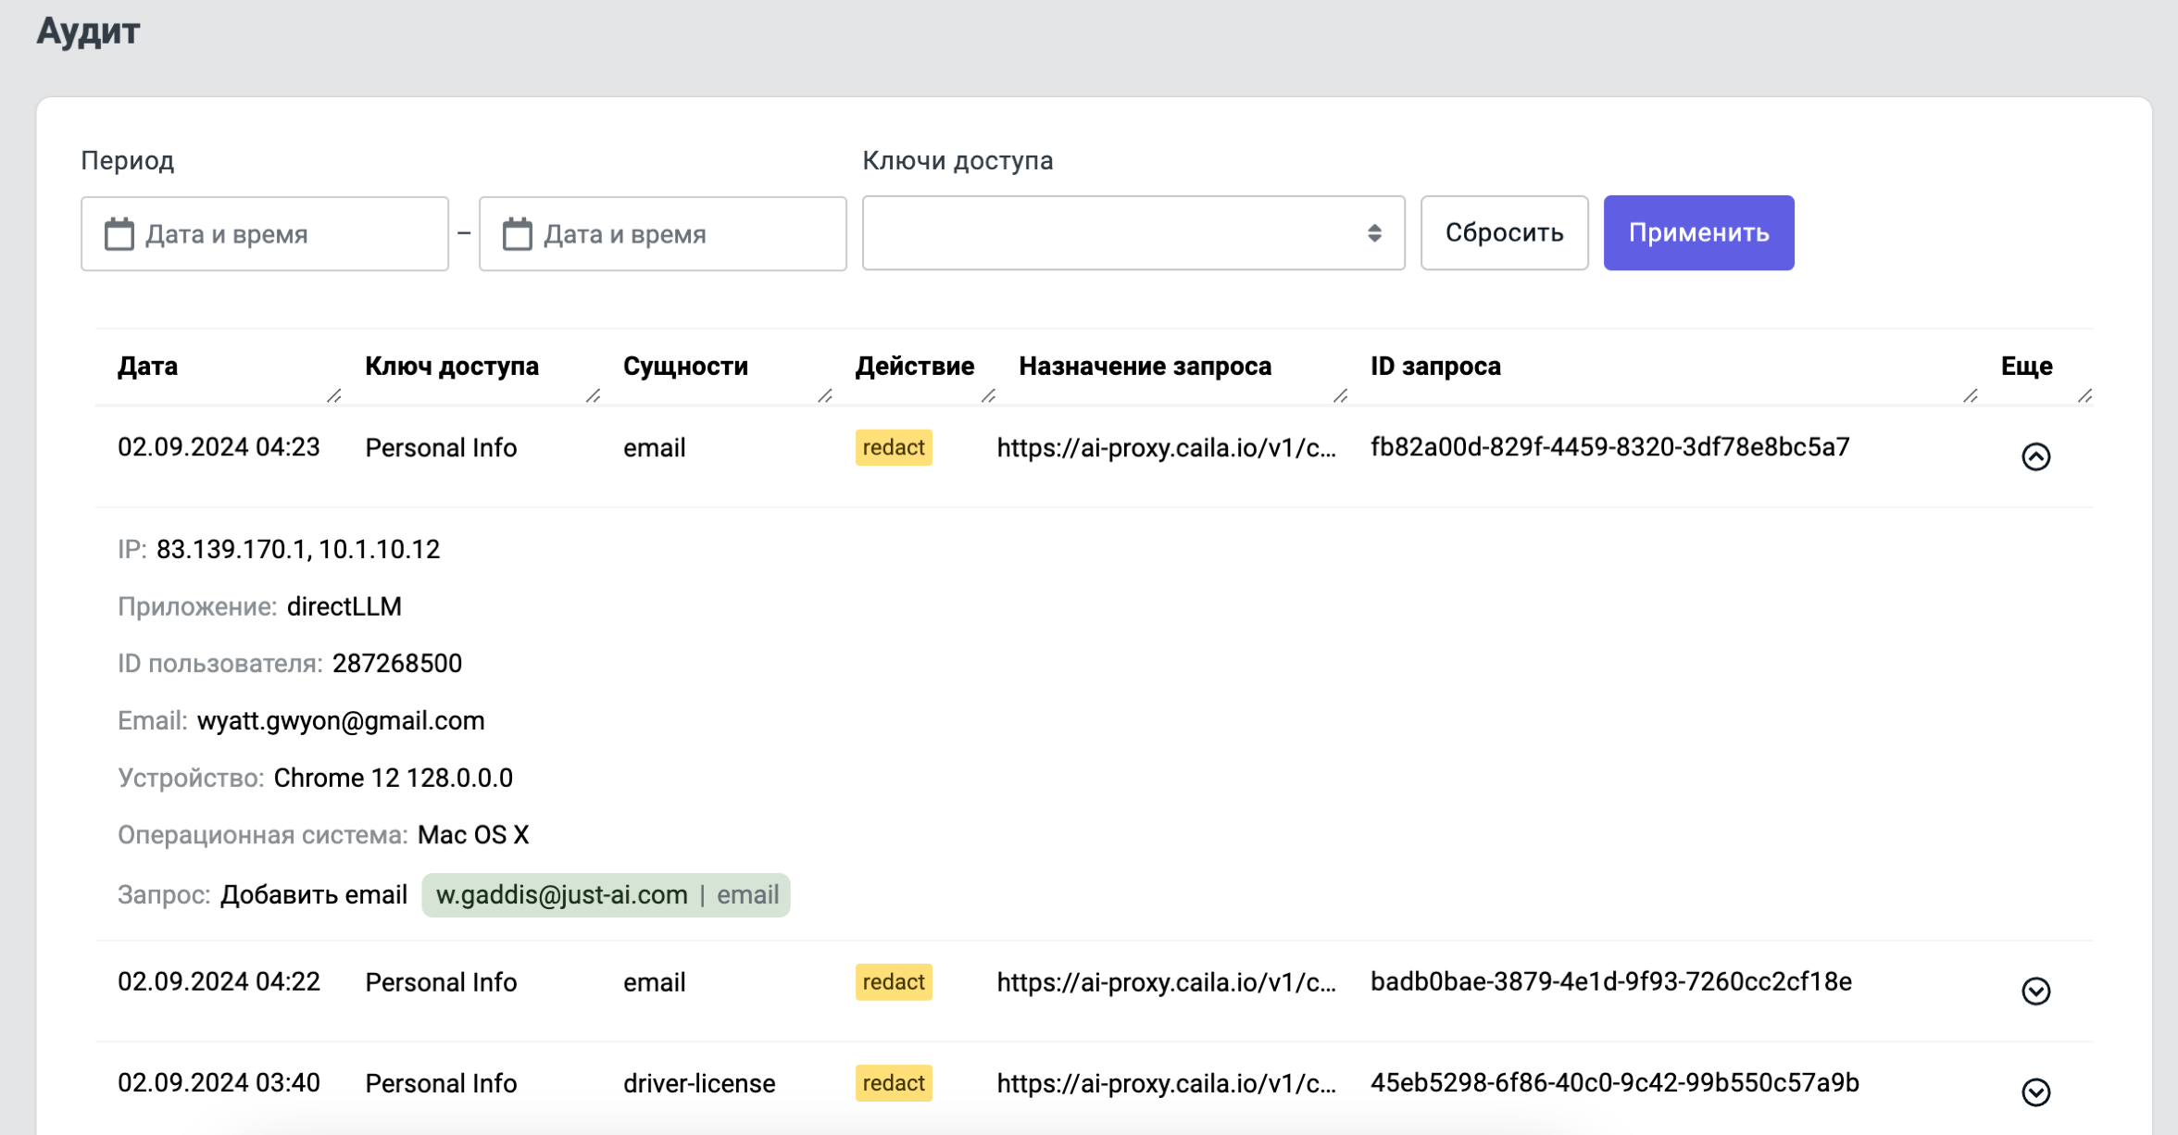2178x1135 pixels.
Task: Click the ID запроса column resize handle
Action: coord(1970,396)
